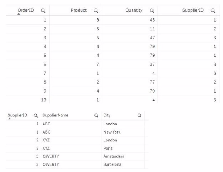The image size is (223, 172).
Task: Open search in bottom table SupplierID column
Action: pyautogui.click(x=35, y=116)
